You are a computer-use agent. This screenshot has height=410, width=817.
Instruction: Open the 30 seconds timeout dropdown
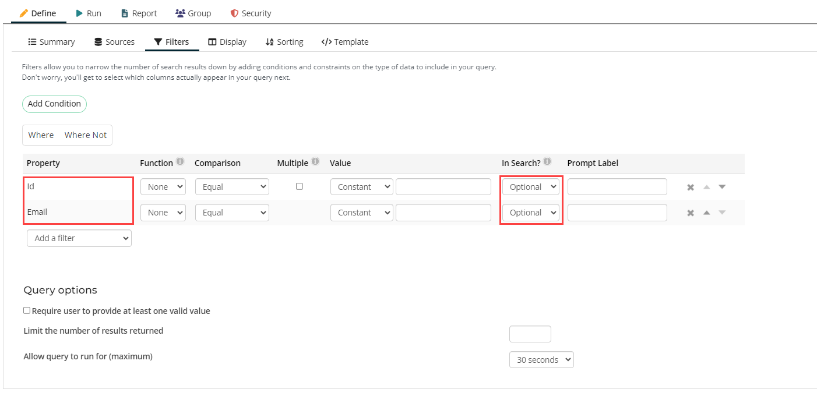click(x=541, y=360)
